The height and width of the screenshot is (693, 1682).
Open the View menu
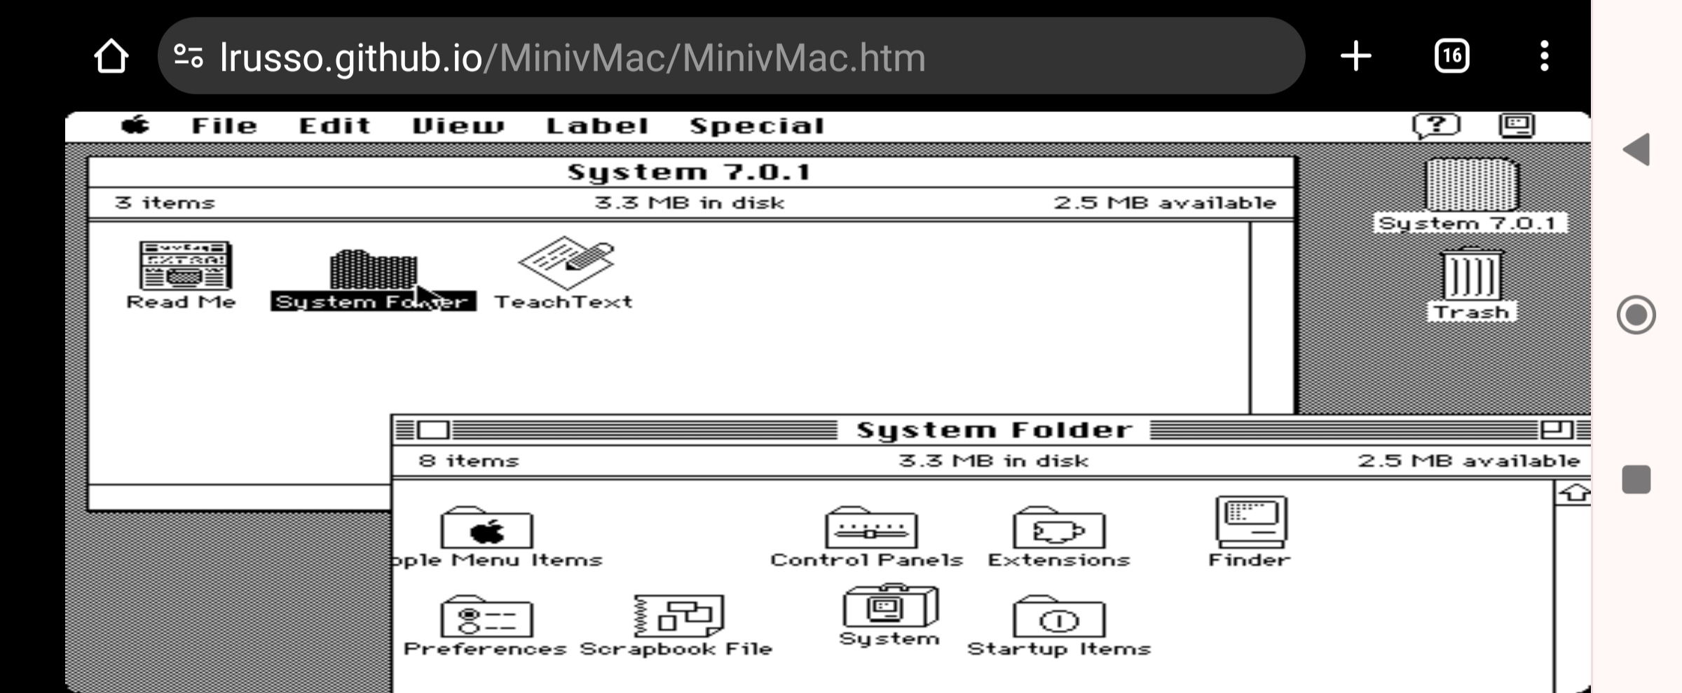pyautogui.click(x=458, y=126)
